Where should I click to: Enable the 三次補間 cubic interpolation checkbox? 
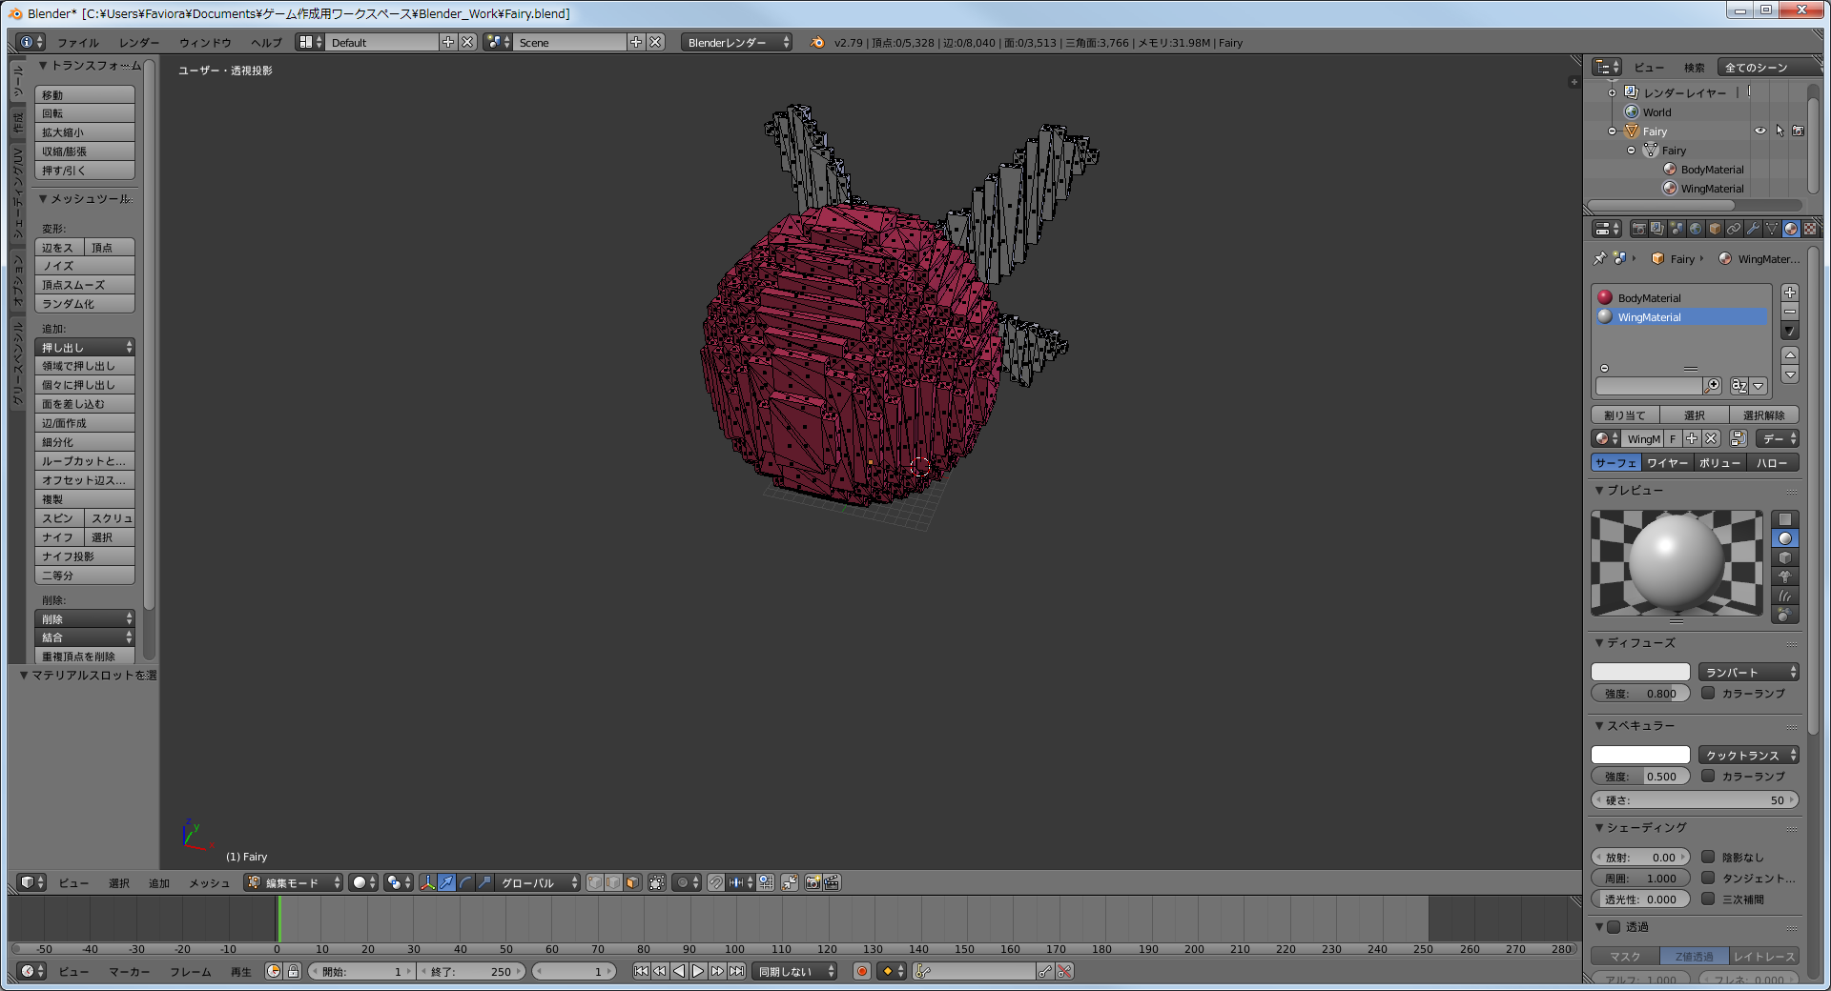(x=1708, y=899)
